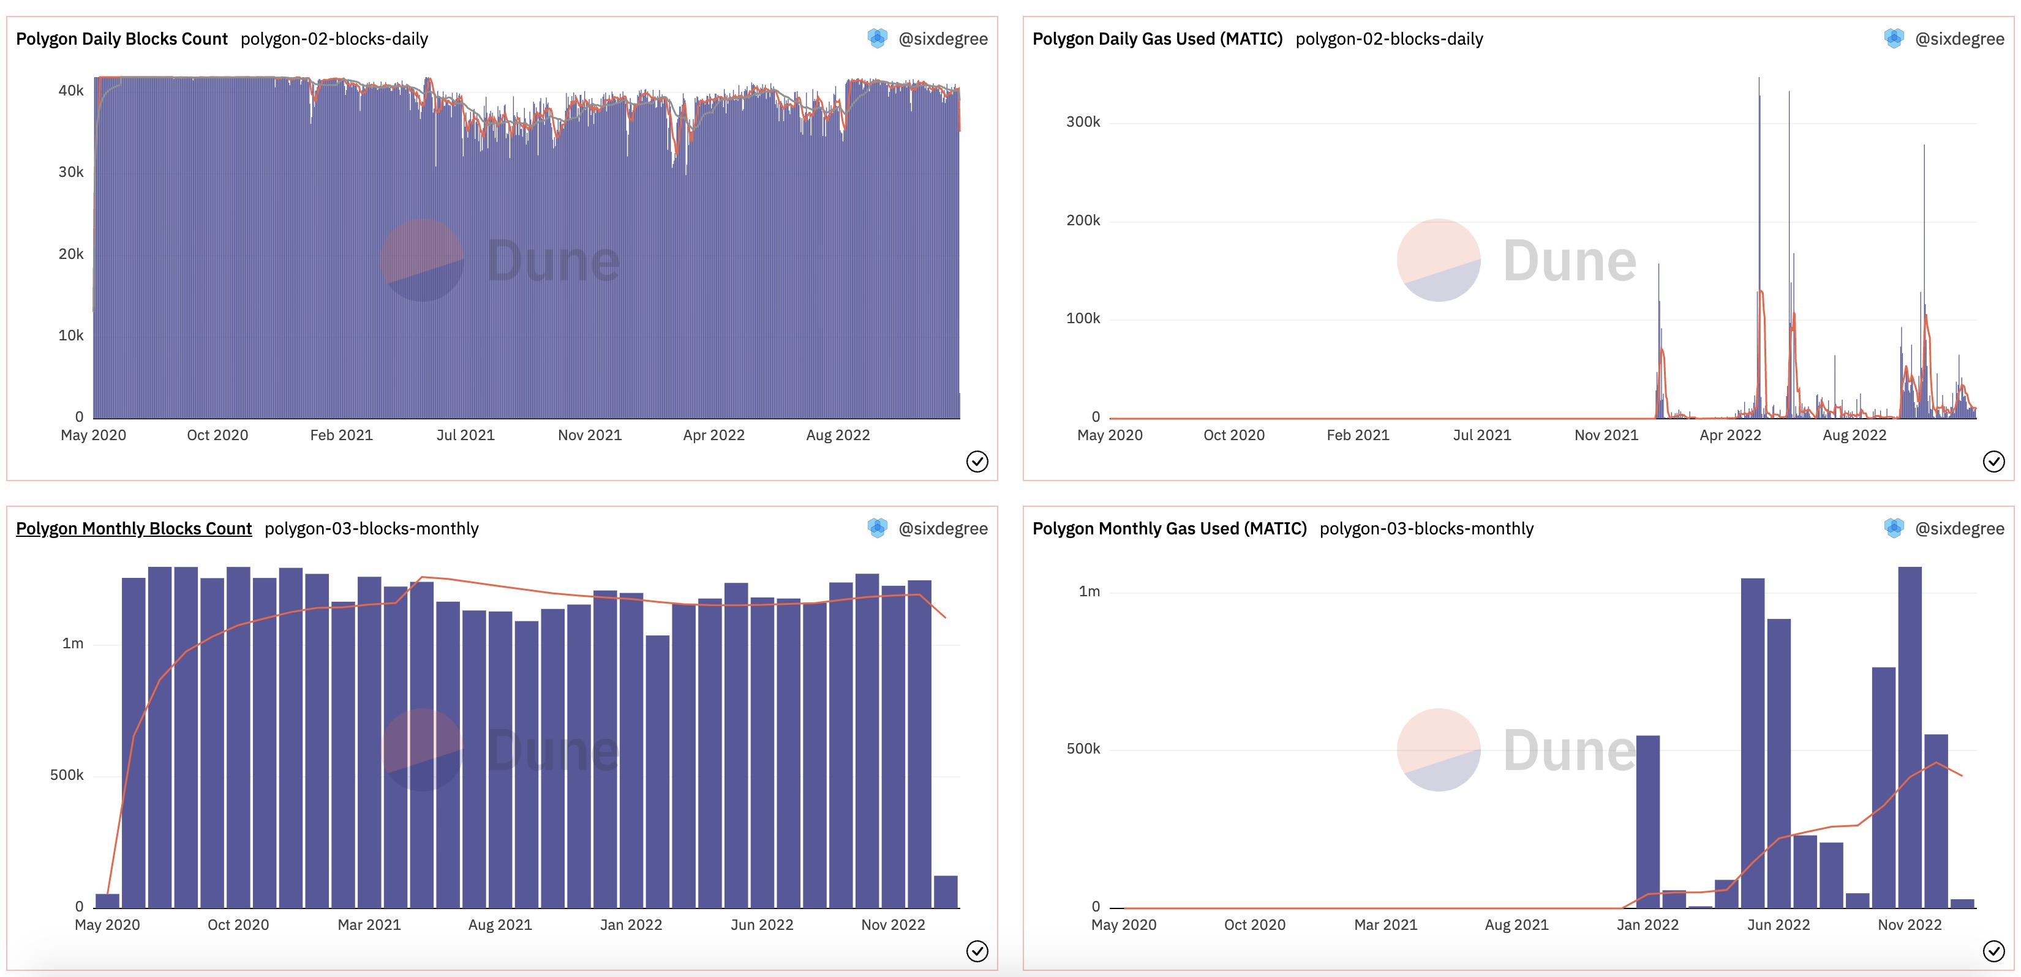Click @sixdegree author on Daily Gas Used panel
This screenshot has height=977, width=2021.
click(1960, 39)
